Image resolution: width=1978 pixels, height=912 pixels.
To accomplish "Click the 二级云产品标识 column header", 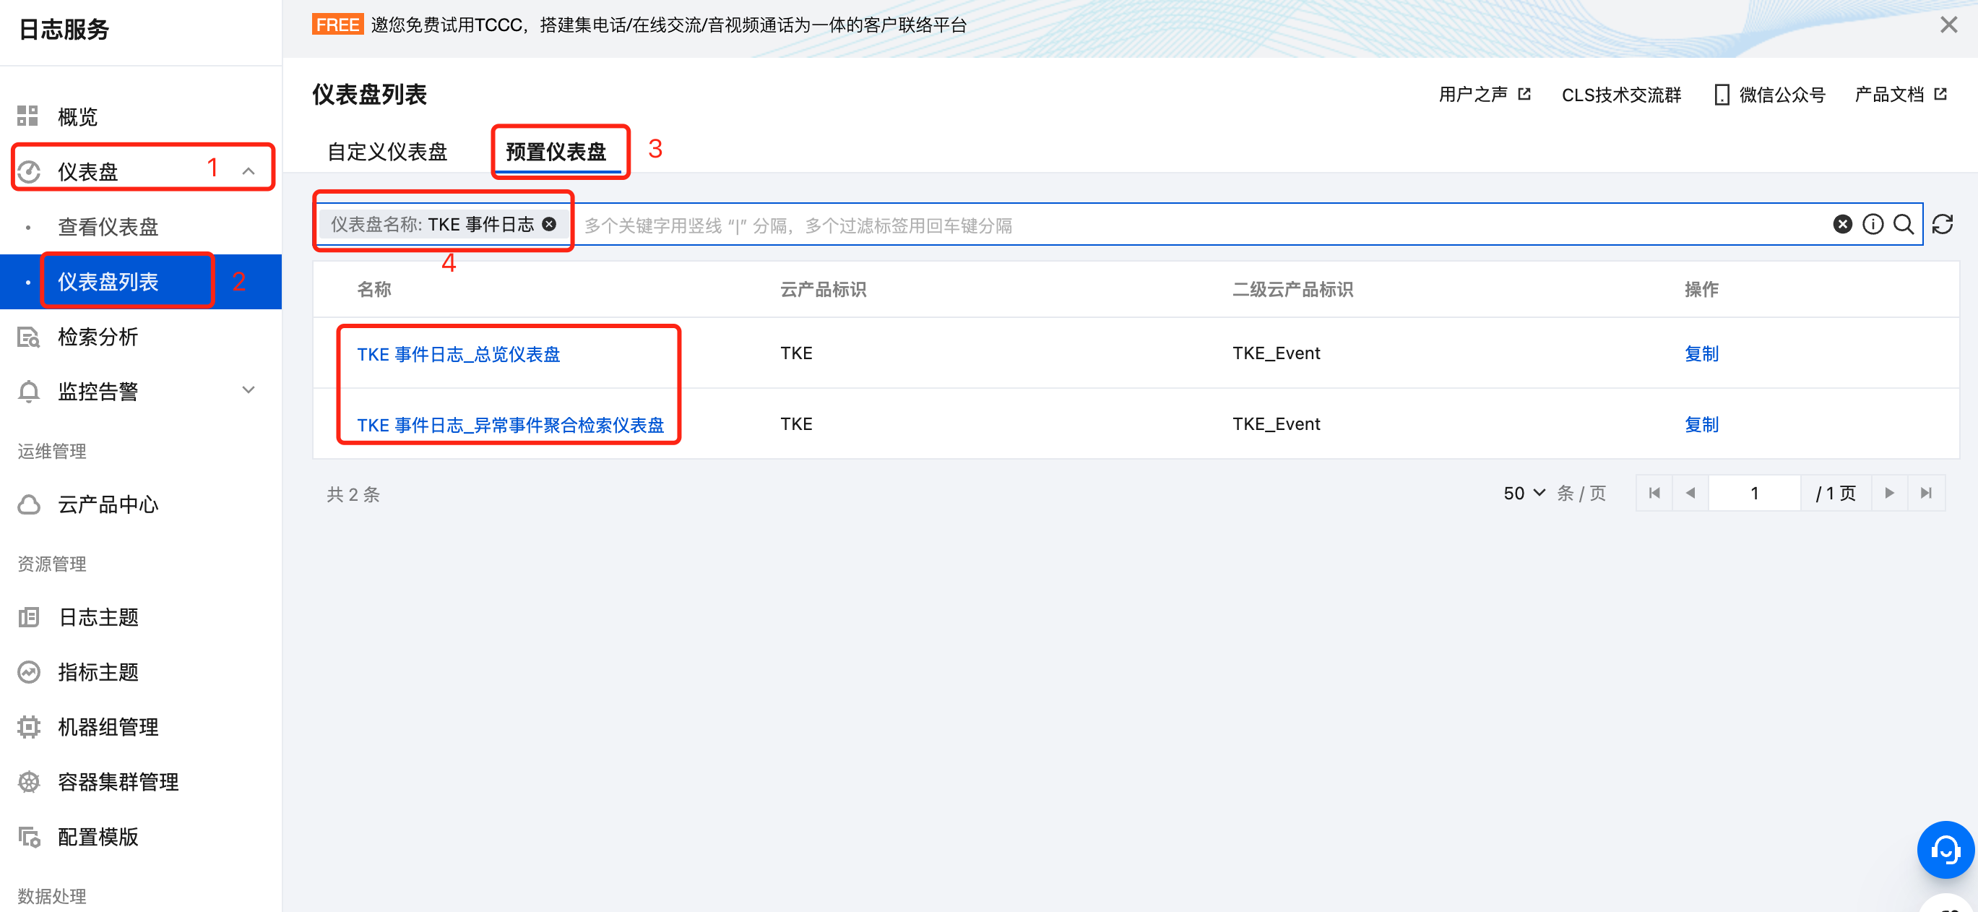I will pyautogui.click(x=1292, y=289).
